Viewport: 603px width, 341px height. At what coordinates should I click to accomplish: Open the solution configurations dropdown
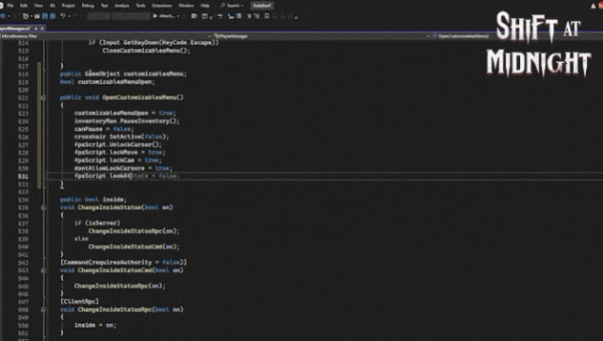click(x=99, y=16)
